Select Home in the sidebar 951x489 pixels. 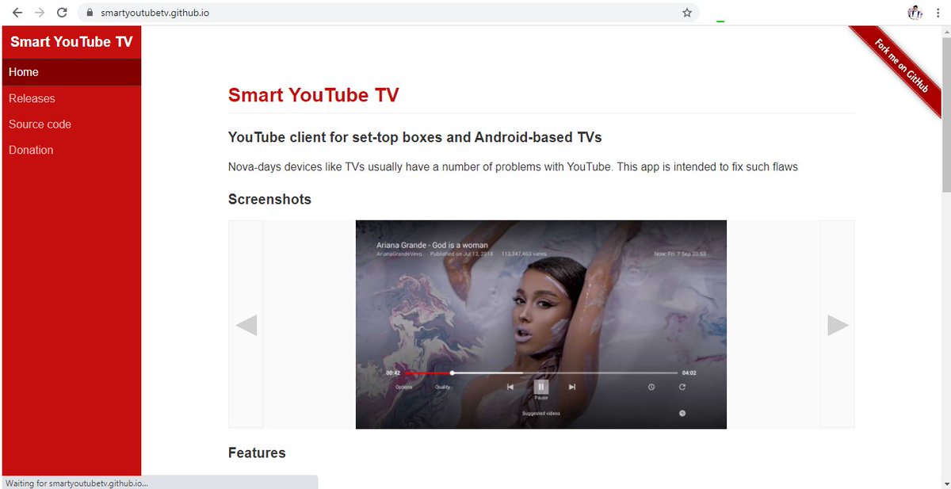pos(71,72)
